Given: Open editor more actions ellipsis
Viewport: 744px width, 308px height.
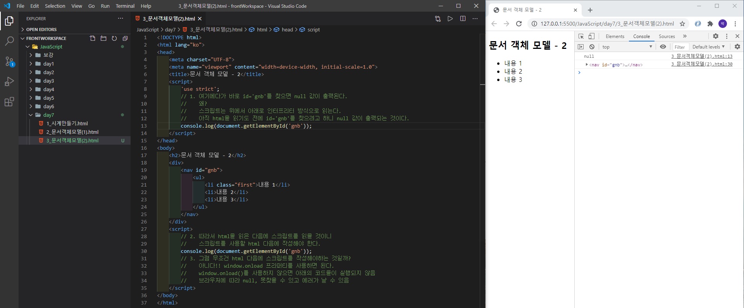Looking at the screenshot, I should tap(475, 19).
